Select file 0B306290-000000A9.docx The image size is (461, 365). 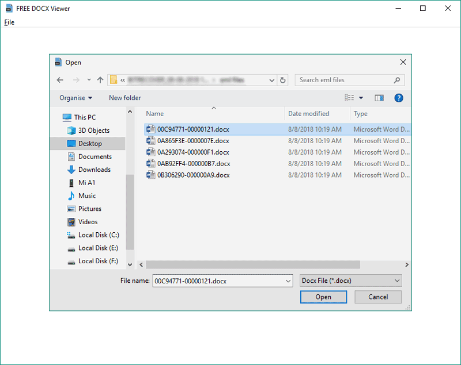278,175
